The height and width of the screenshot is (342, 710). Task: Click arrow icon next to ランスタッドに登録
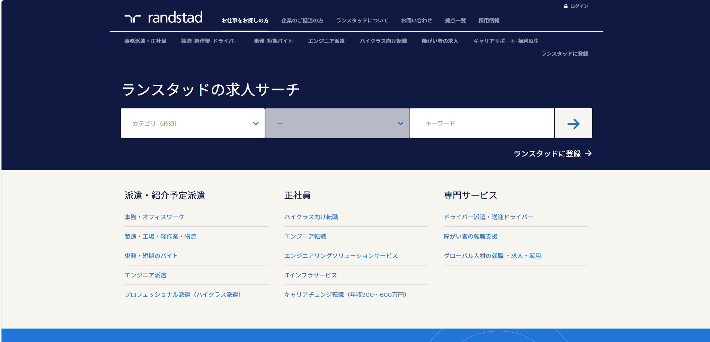tap(588, 153)
